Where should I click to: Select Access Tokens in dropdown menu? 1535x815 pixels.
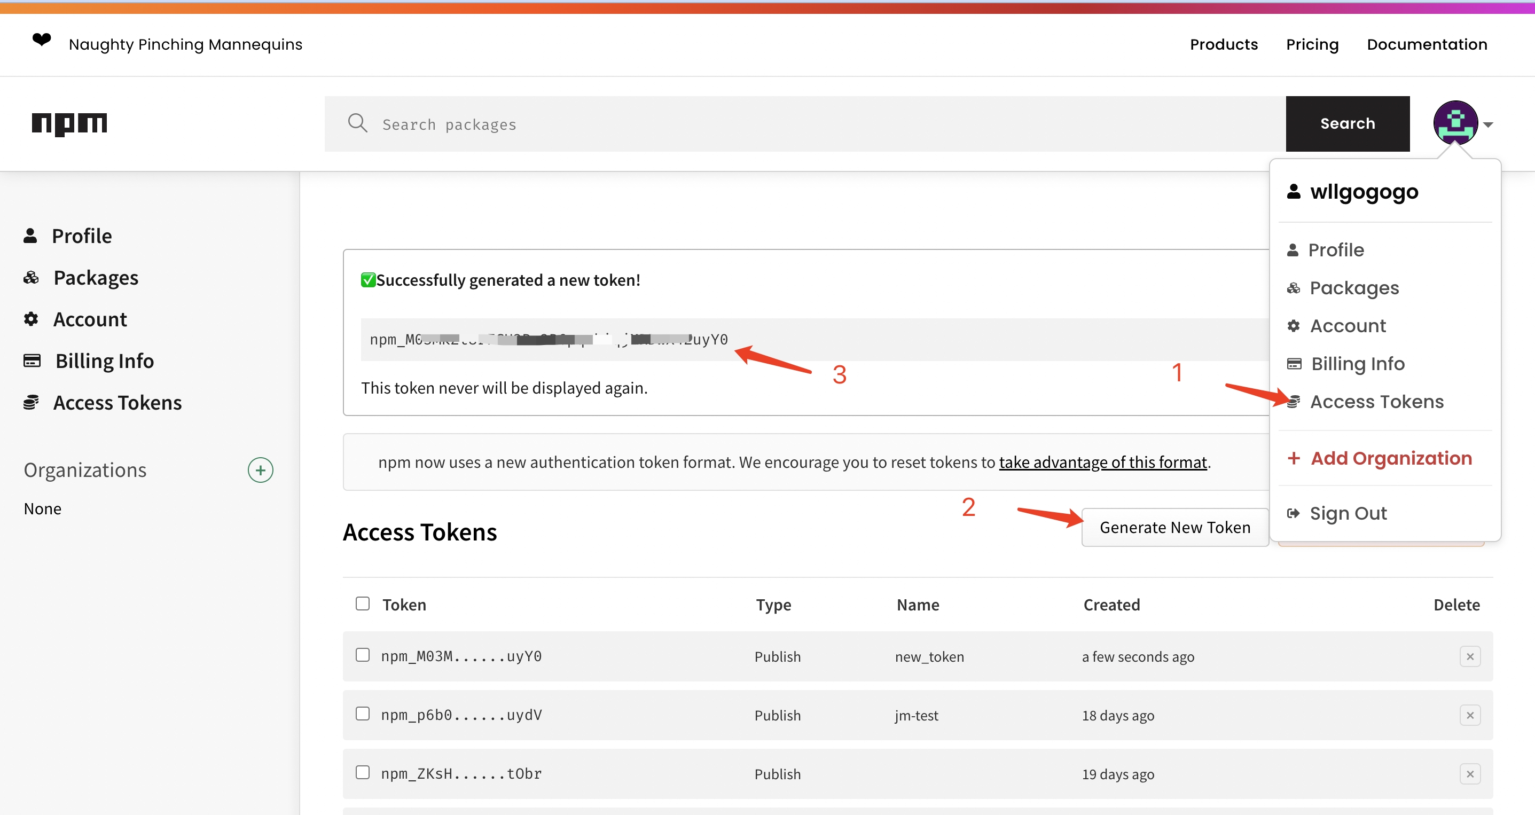tap(1365, 402)
